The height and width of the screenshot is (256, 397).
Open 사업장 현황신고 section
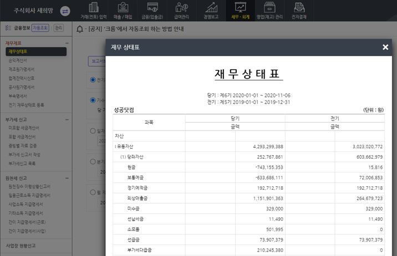coord(21,245)
